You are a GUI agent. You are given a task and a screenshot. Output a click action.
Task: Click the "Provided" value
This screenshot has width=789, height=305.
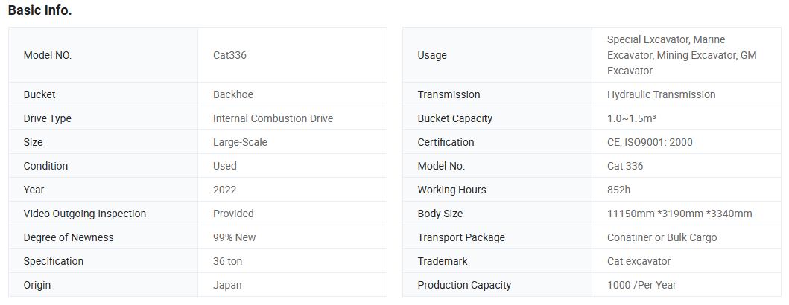(233, 213)
